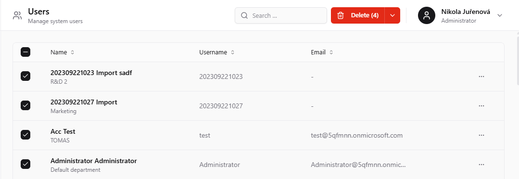Click the Users page title
519x179 pixels.
[39, 12]
